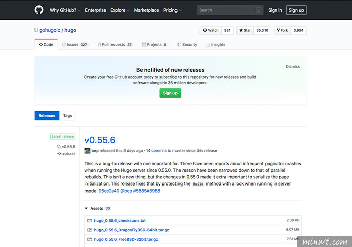Click the Sign in link

pos(275,10)
